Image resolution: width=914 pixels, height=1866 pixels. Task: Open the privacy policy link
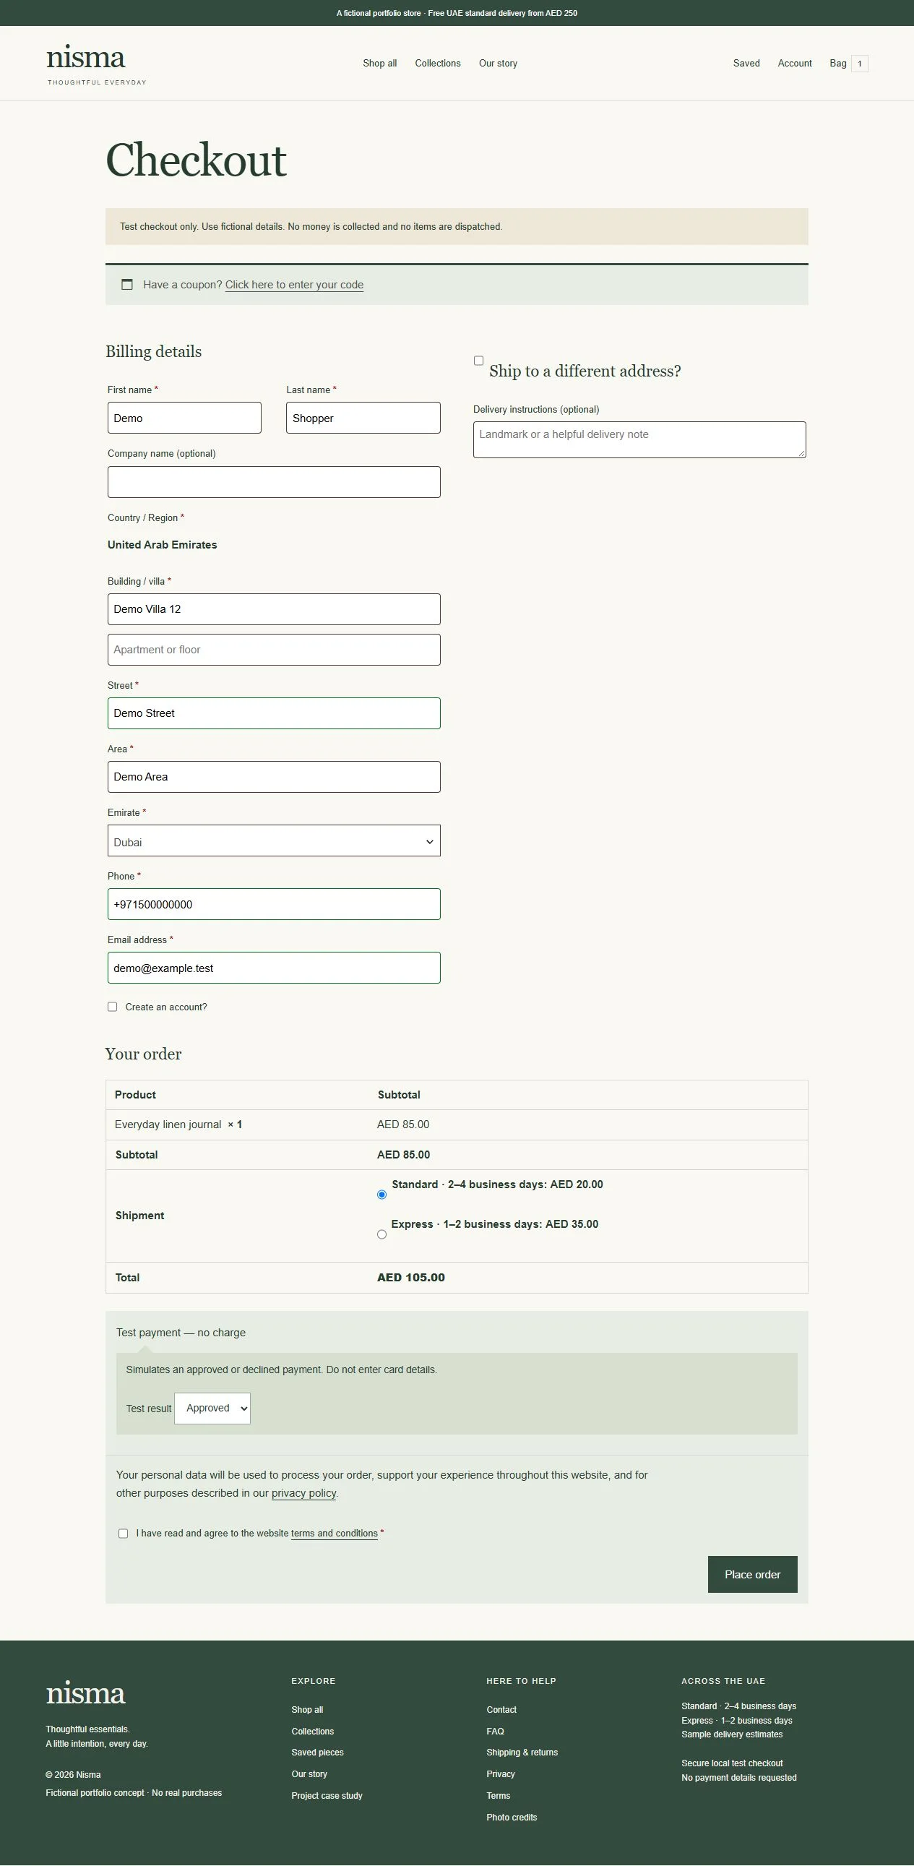pos(303,1493)
